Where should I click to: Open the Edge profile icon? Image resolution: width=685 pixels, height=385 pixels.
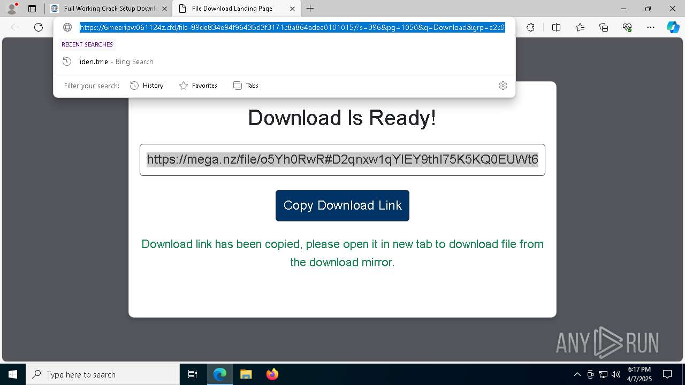pos(12,9)
